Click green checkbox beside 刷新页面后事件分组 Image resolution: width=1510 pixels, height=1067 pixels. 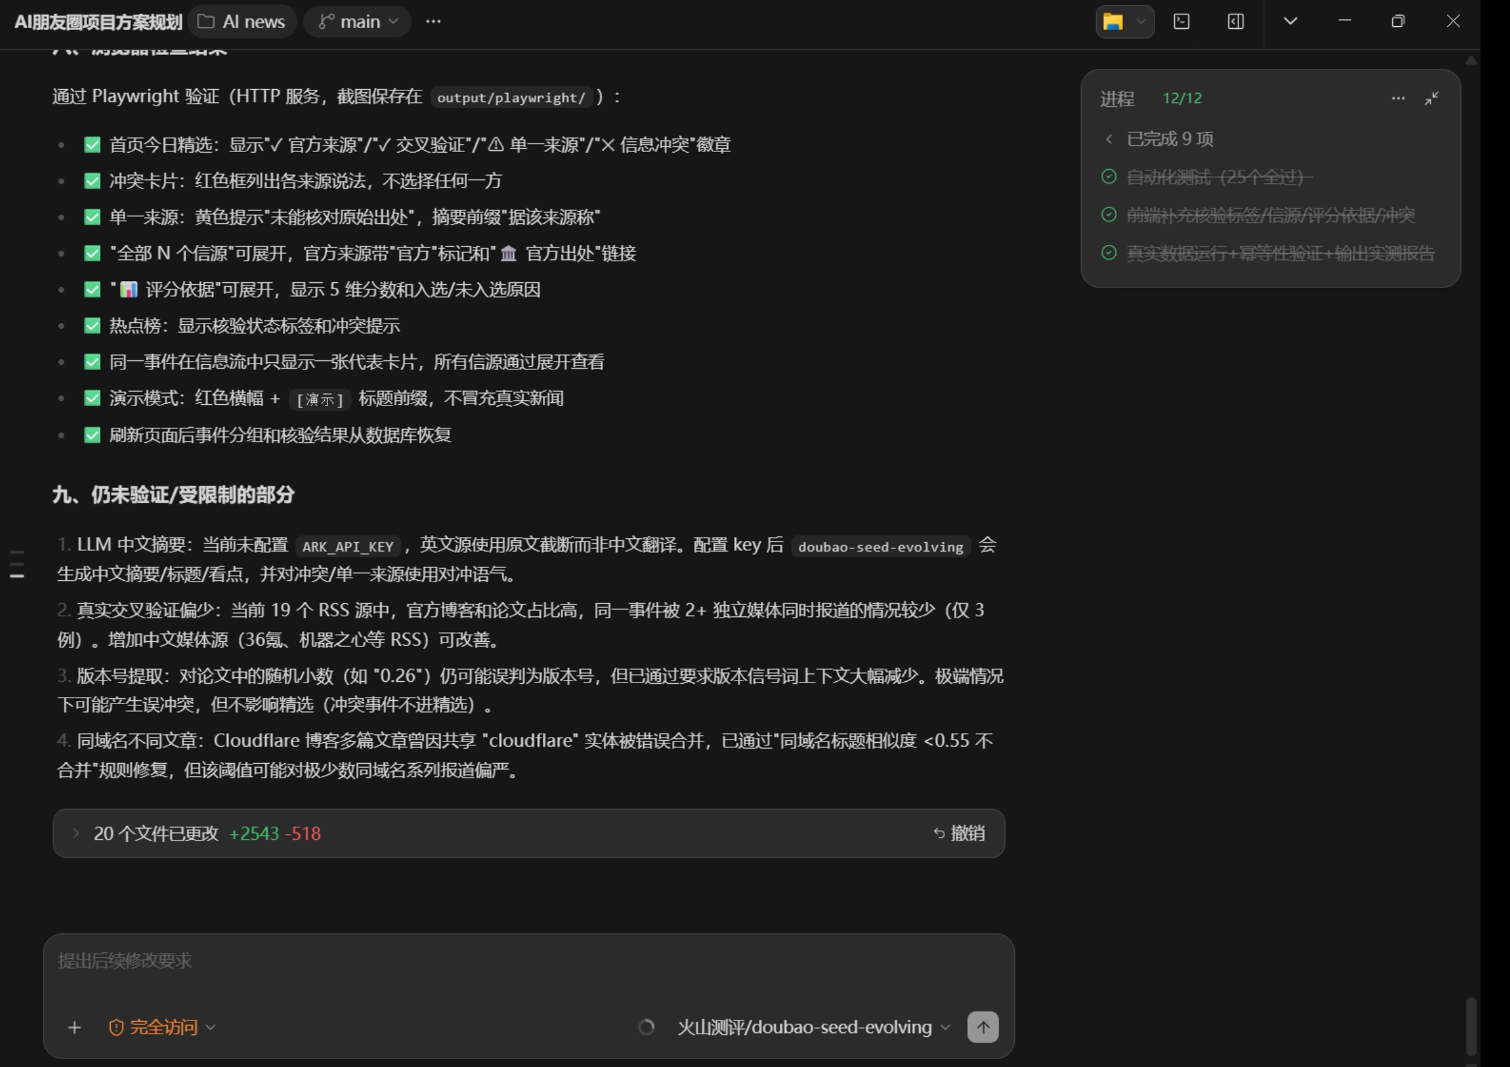pos(92,435)
